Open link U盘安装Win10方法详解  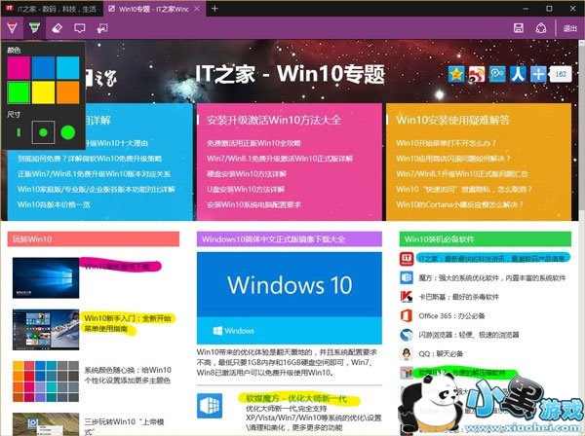point(246,189)
